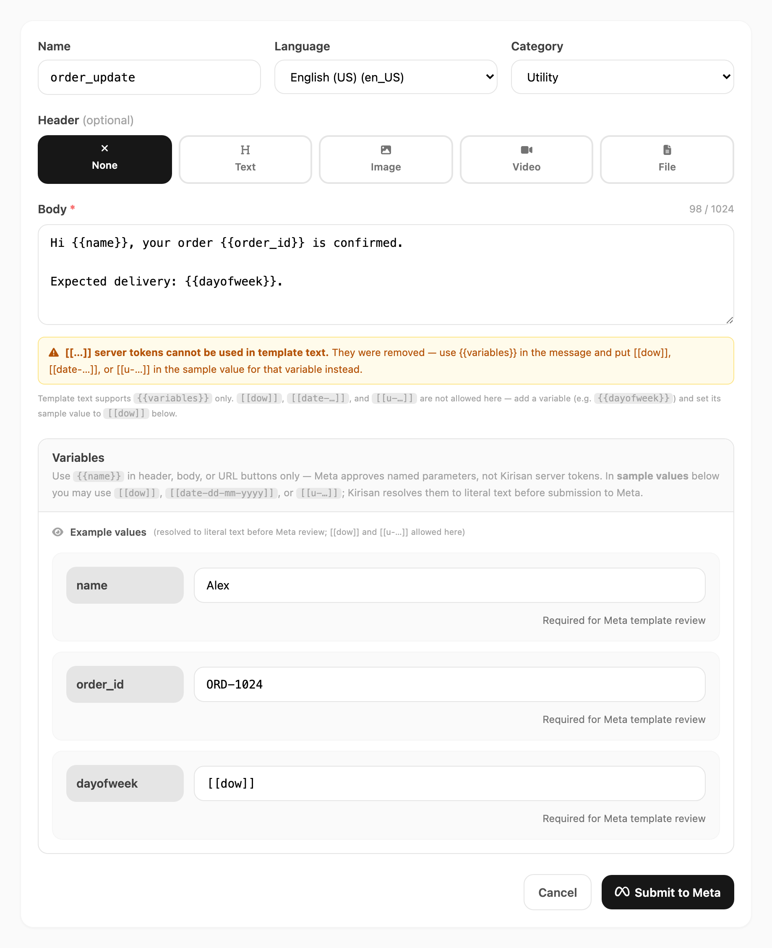Click the Cancel button
The width and height of the screenshot is (772, 948).
(x=557, y=892)
